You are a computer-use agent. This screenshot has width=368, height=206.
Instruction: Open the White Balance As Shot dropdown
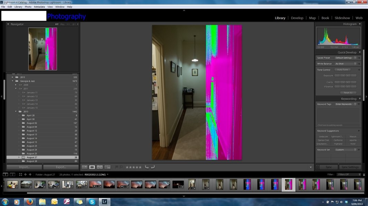click(346, 64)
